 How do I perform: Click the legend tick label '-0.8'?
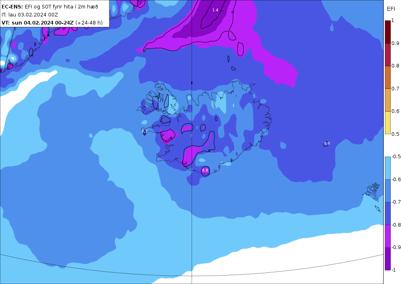[x=396, y=225]
